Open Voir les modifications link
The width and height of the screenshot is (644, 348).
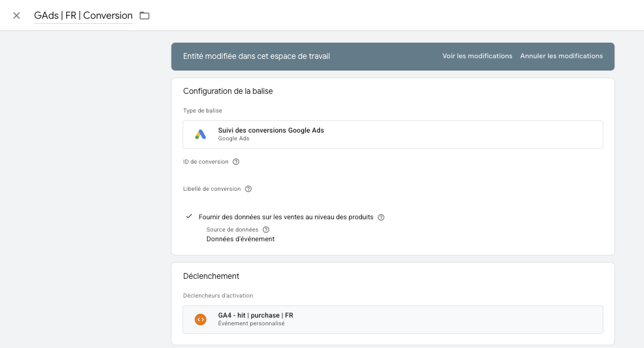coord(477,56)
